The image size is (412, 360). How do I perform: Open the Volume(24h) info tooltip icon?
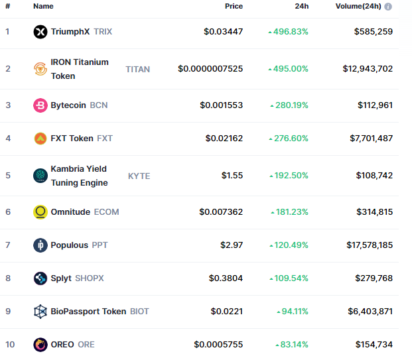(388, 7)
